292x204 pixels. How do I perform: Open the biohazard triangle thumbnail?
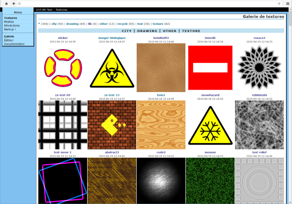tap(112, 68)
